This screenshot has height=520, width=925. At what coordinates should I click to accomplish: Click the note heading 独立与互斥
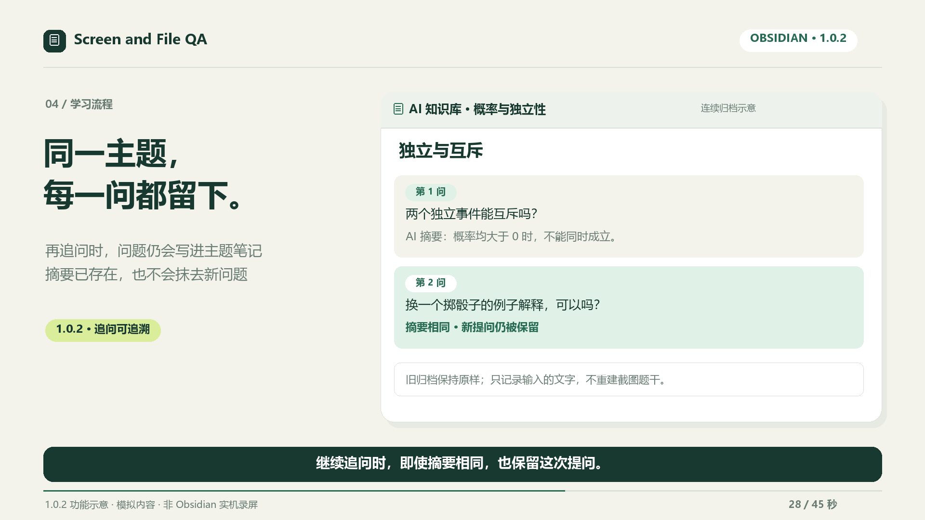(x=441, y=151)
